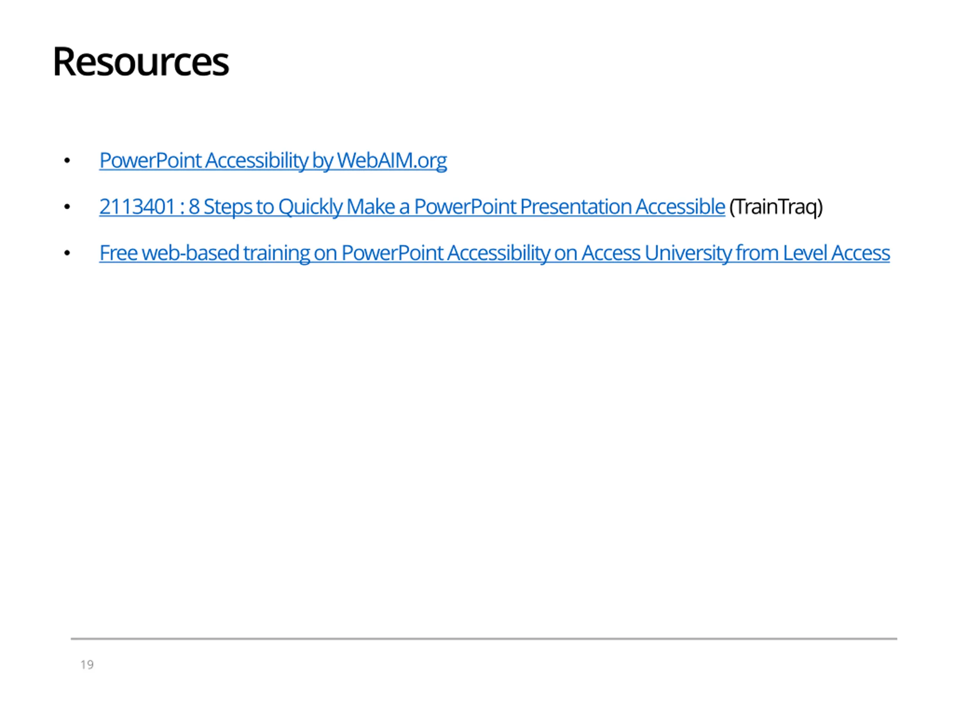Click the words Level Access at link end
Viewport: 954px width, 716px height.
[x=836, y=253]
